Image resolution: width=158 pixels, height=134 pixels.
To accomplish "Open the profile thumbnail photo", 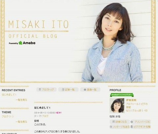I will click(x=117, y=106).
